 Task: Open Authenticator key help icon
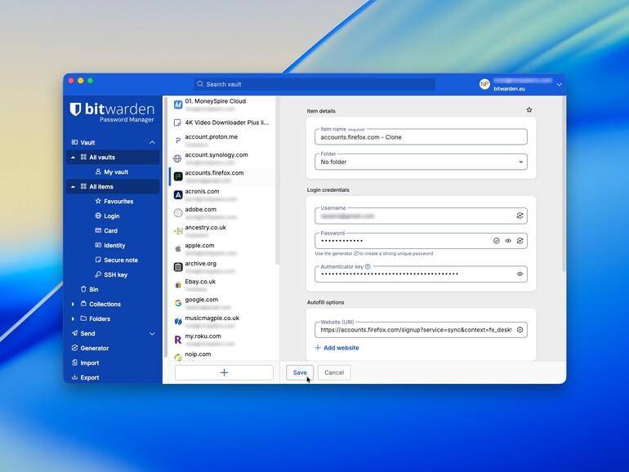(368, 266)
